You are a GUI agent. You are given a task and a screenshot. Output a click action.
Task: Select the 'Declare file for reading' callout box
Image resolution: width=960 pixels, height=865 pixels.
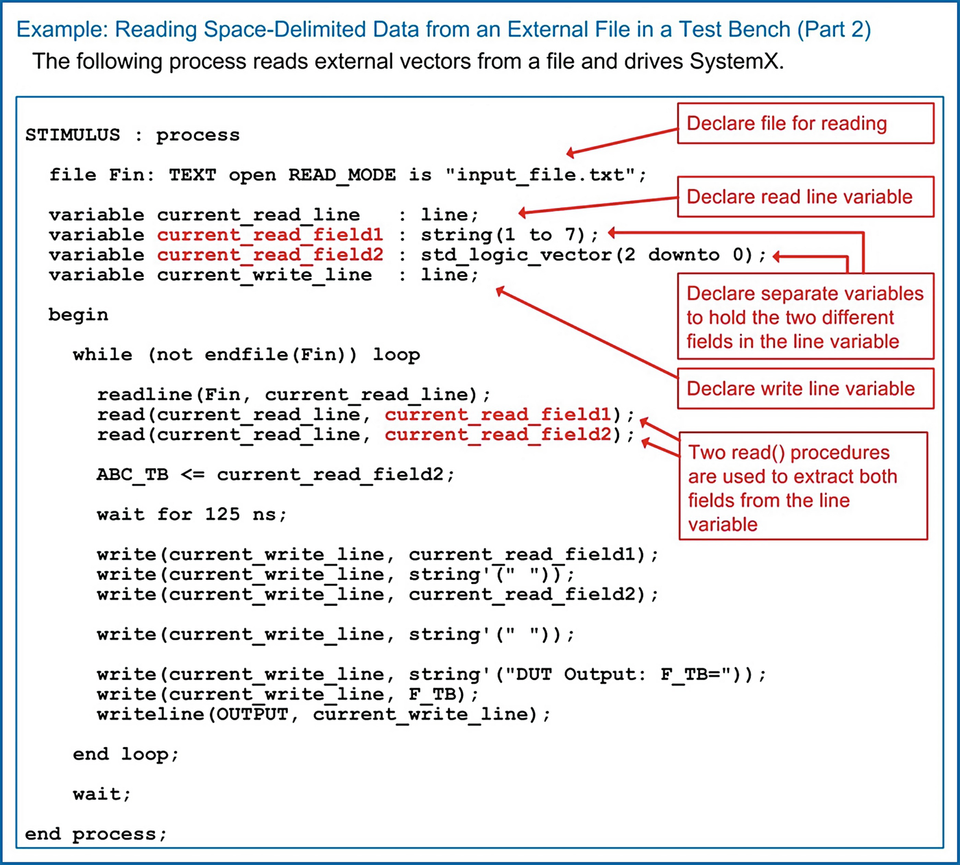tap(805, 123)
